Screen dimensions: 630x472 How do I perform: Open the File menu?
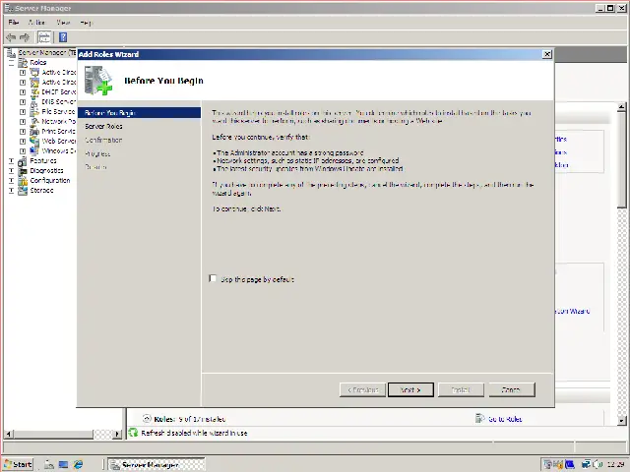coord(13,23)
